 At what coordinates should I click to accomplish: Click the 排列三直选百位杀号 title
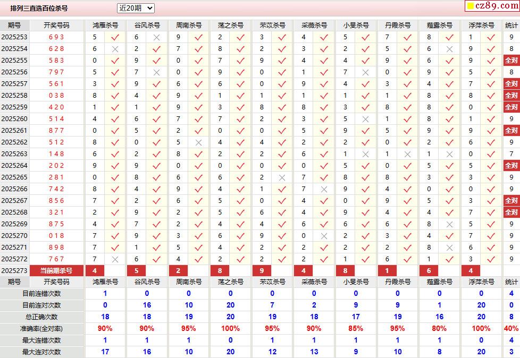[39, 8]
